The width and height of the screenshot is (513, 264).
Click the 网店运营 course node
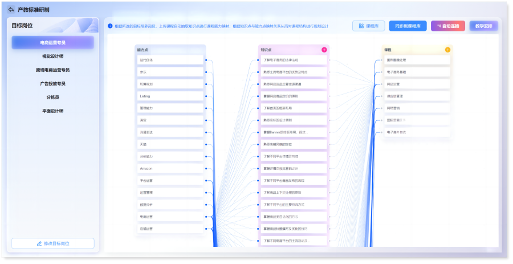click(417, 84)
